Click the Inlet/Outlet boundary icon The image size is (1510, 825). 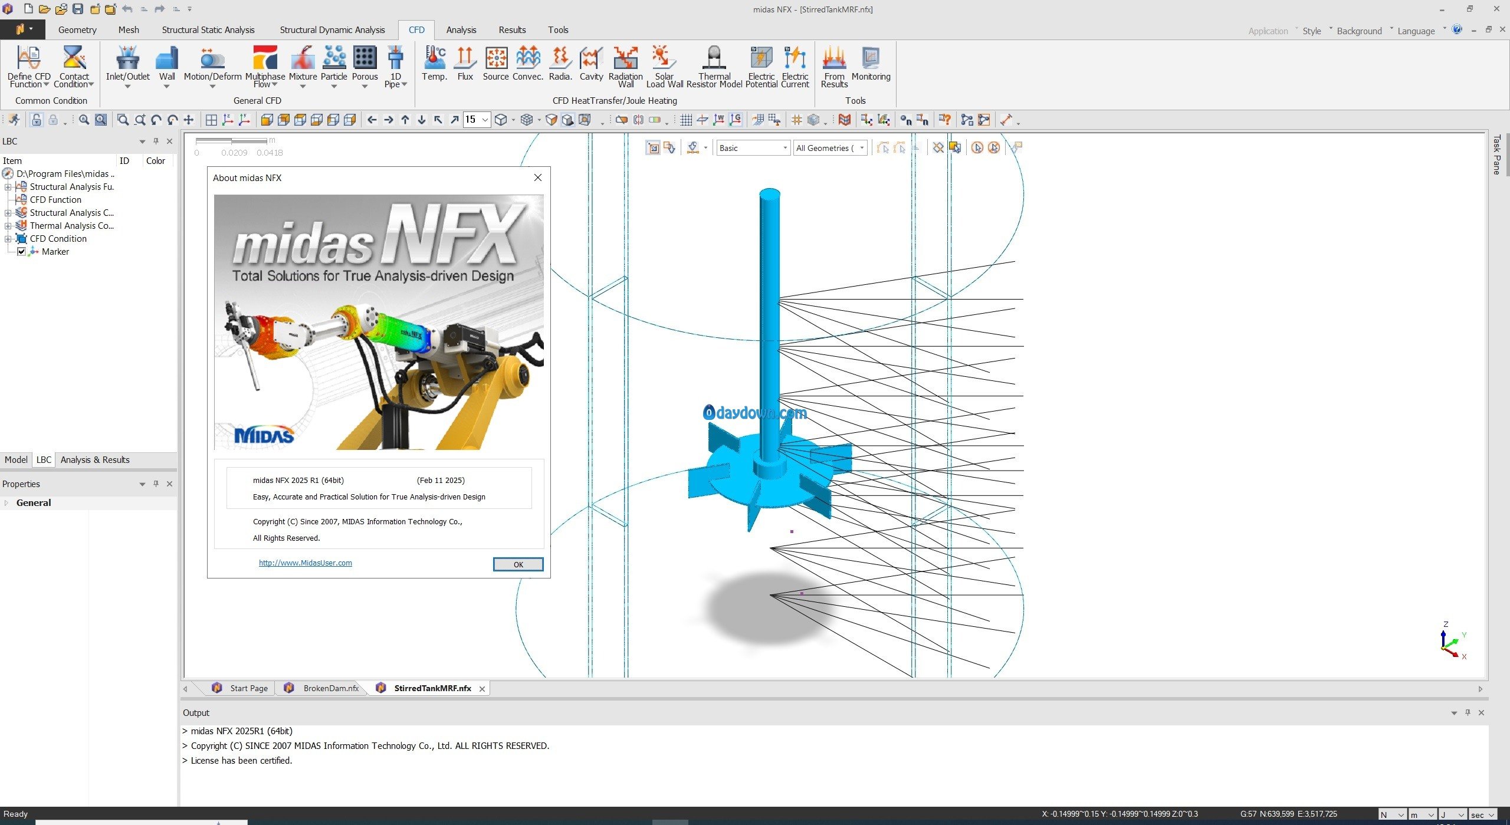tap(127, 63)
